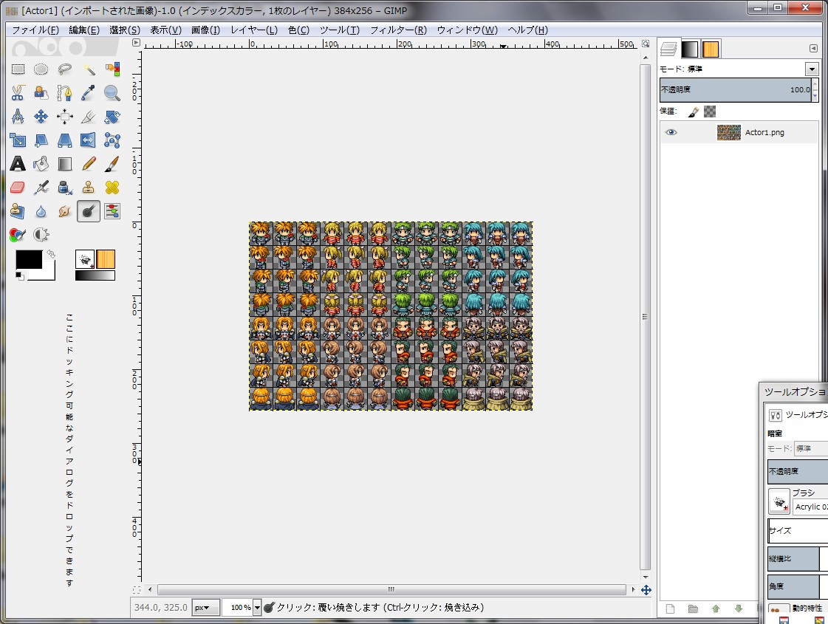The height and width of the screenshot is (624, 828).
Task: Raise the layer with up arrow
Action: (x=716, y=608)
